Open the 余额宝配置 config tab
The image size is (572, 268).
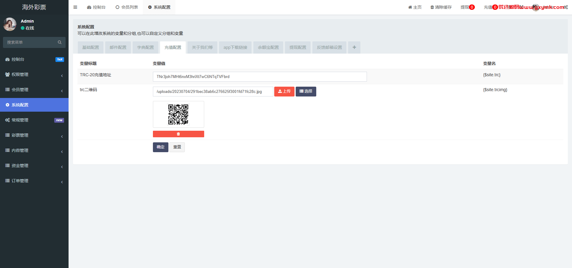(x=268, y=47)
